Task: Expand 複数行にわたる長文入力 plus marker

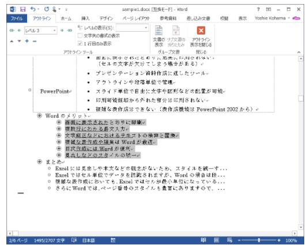Action: 59,129
